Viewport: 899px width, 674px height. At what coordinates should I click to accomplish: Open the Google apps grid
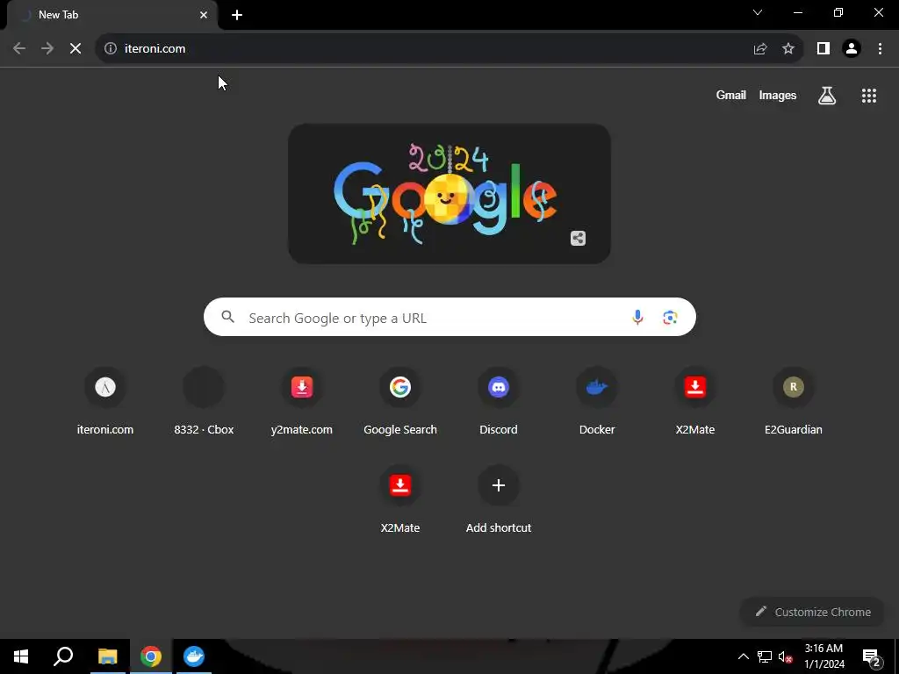[x=869, y=96]
